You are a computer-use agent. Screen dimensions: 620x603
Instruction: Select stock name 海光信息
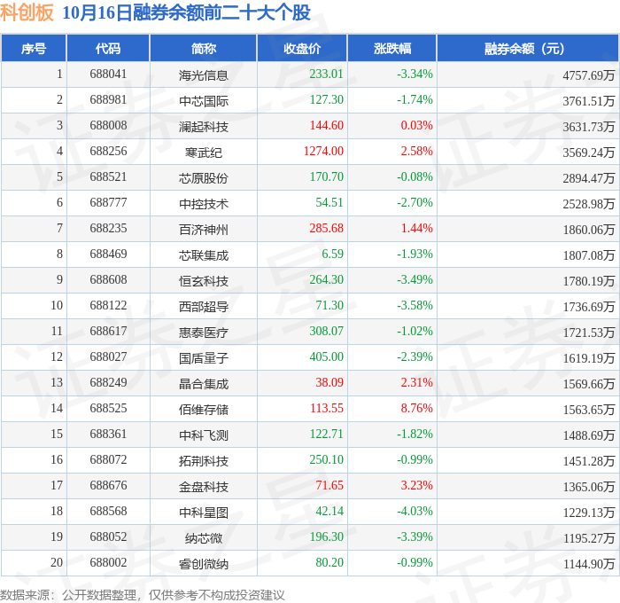[x=203, y=74]
